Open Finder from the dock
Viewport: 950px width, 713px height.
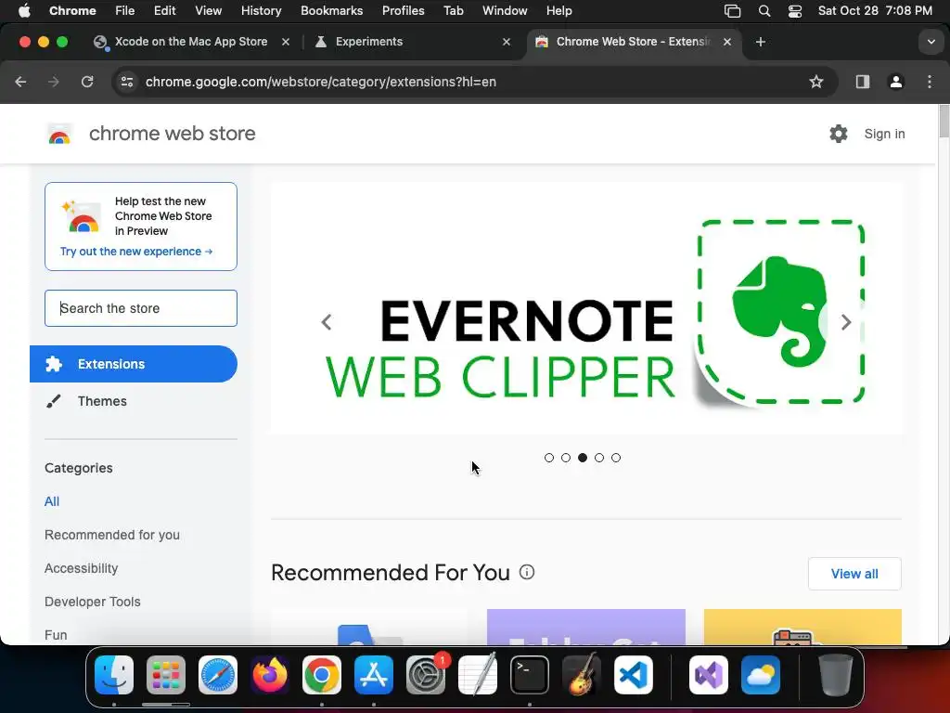coord(114,675)
